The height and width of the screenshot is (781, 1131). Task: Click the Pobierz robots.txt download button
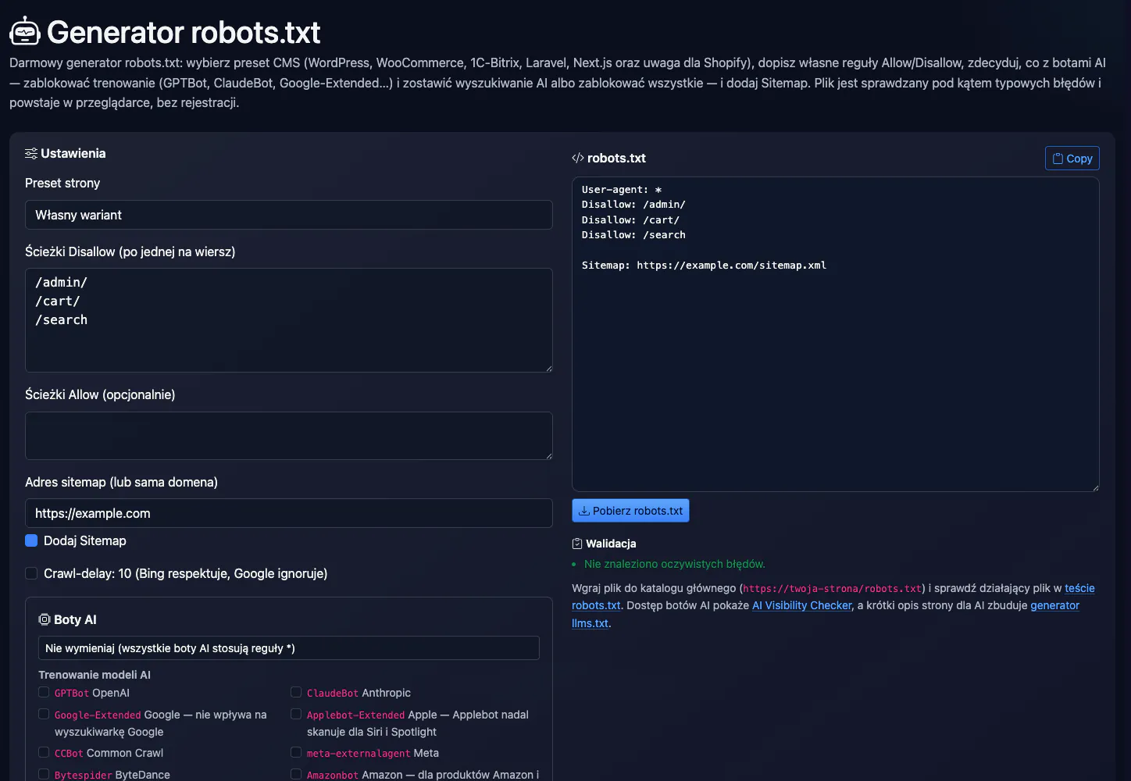[x=630, y=511]
